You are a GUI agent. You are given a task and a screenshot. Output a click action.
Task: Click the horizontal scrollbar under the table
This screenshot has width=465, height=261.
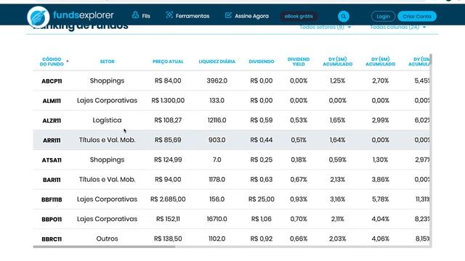click(104, 246)
